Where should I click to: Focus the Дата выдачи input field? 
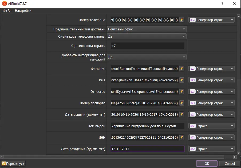pos(145,114)
